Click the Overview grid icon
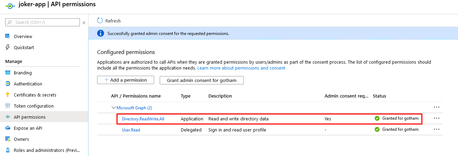 pos(8,36)
